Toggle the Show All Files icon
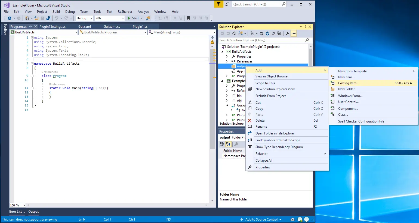Screen dimensions: 419x223 [x=279, y=33]
